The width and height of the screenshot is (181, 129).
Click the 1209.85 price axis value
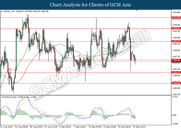[x=176, y=25]
